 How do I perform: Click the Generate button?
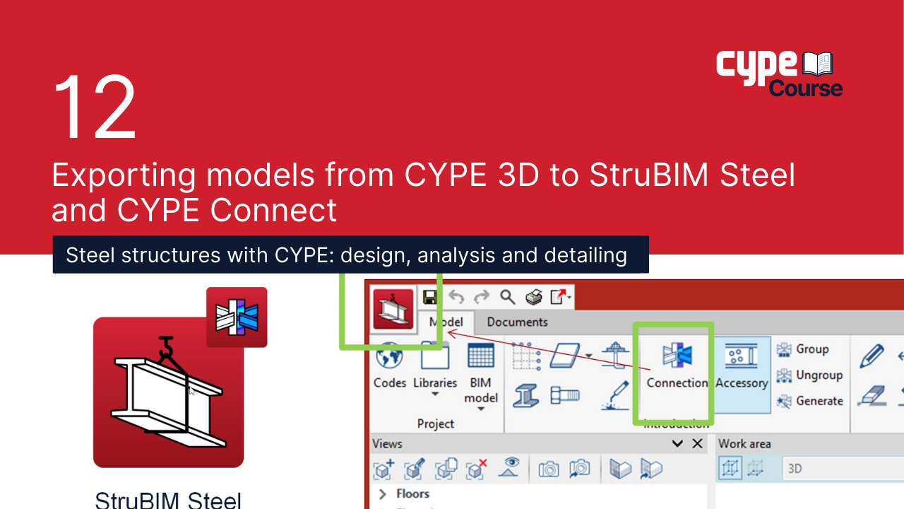tap(810, 401)
